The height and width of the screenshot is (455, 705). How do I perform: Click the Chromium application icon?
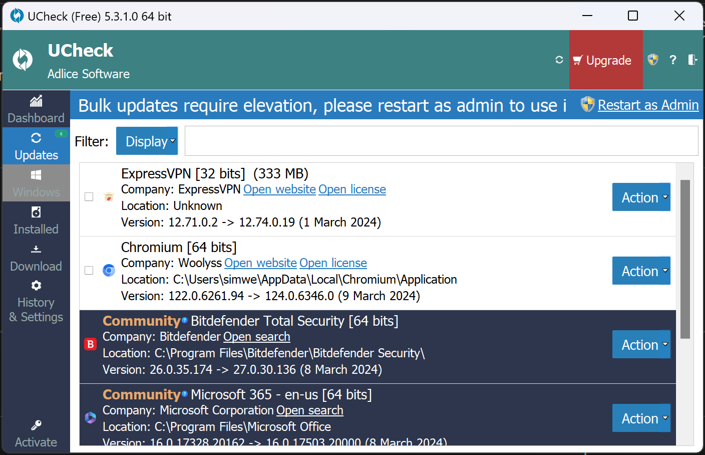(109, 271)
